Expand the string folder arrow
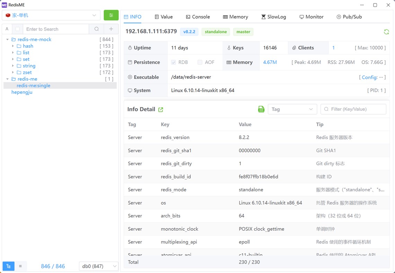Screen dimensions: 395x273 click(x=13, y=66)
